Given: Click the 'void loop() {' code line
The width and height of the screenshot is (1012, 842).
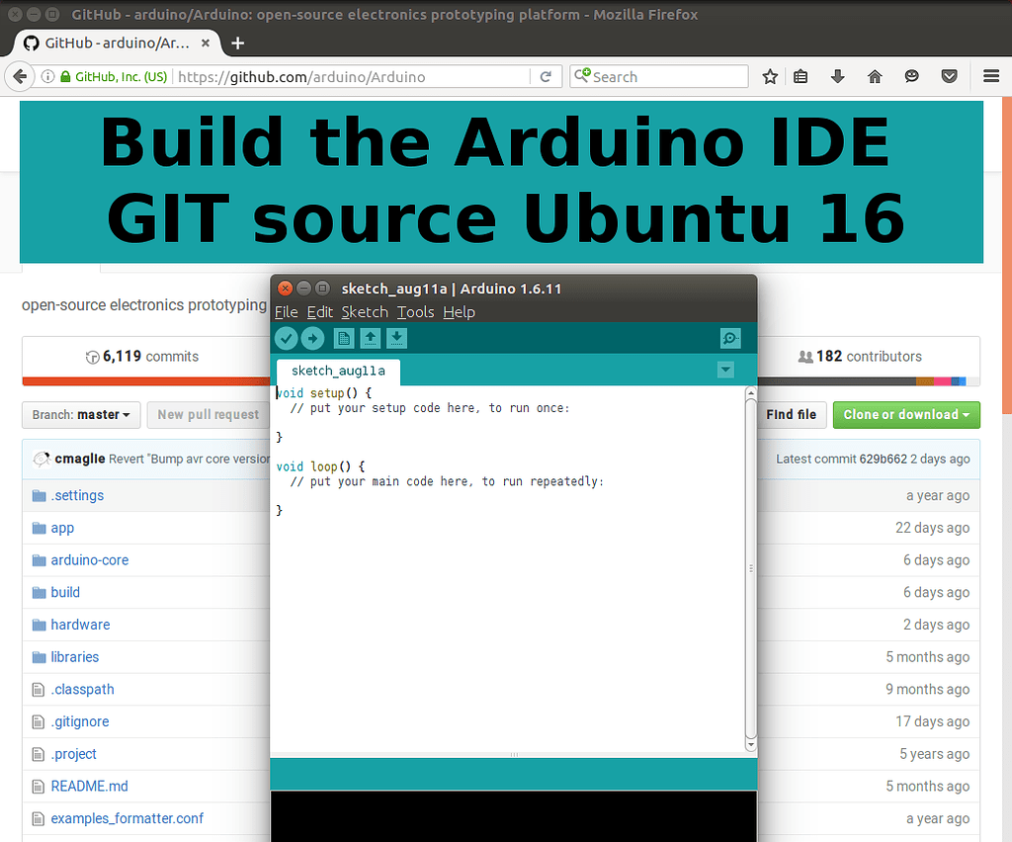Looking at the screenshot, I should pyautogui.click(x=320, y=466).
